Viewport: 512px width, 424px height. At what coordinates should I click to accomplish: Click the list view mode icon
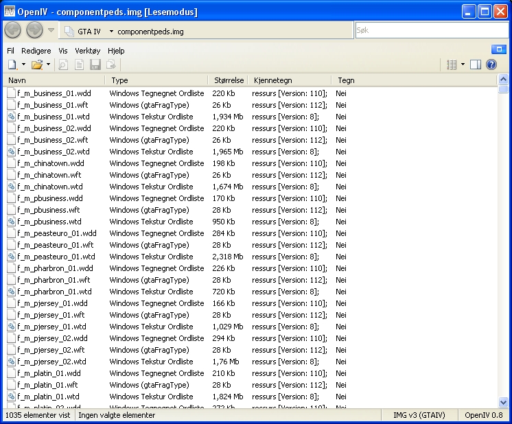452,64
